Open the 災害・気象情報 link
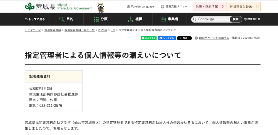 pos(210,7)
